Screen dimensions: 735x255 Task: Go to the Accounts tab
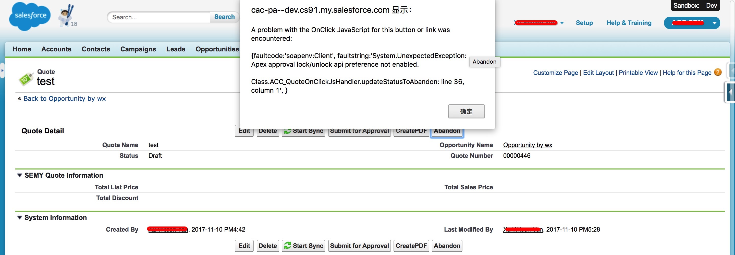pos(56,49)
